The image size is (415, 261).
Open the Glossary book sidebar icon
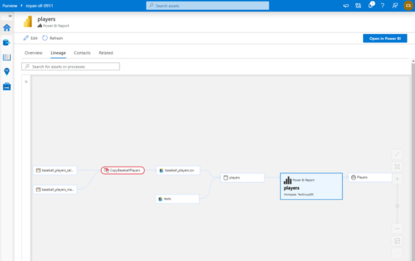(x=7, y=57)
